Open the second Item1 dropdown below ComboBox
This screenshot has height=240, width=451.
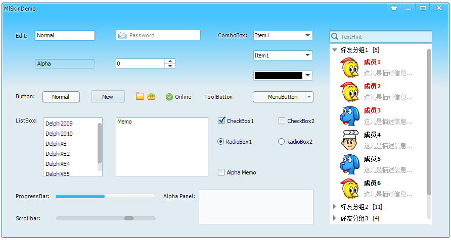[307, 55]
